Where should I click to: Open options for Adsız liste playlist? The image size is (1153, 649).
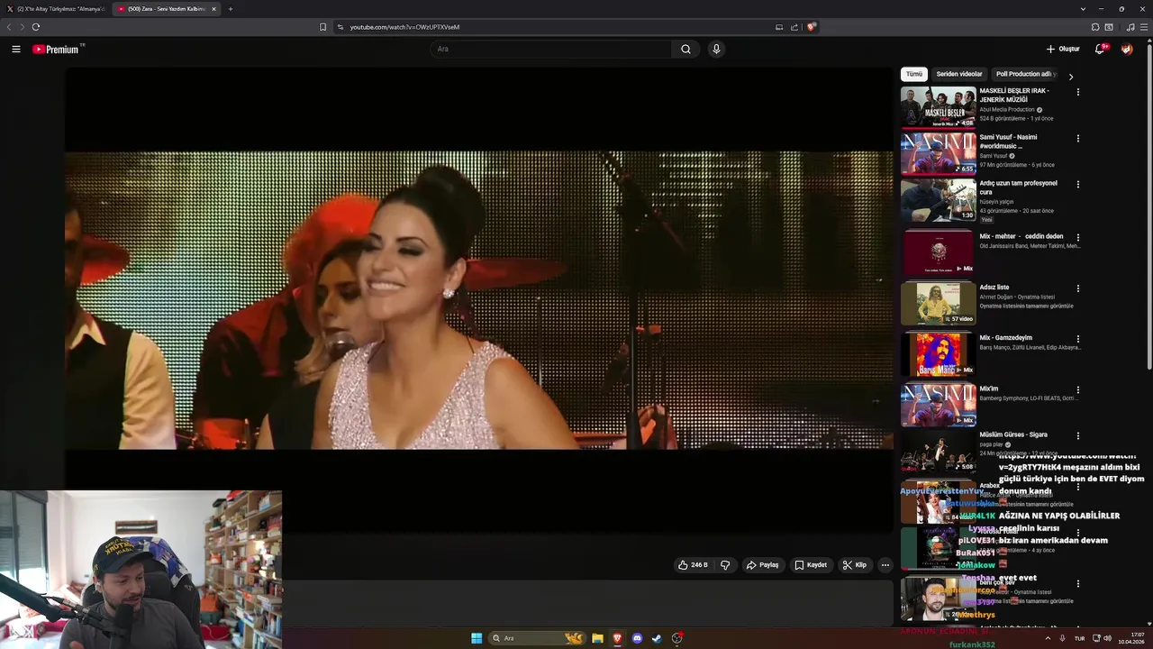pyautogui.click(x=1078, y=289)
